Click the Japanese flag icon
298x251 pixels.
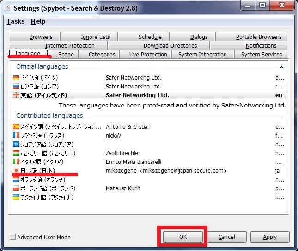[x=16, y=170]
